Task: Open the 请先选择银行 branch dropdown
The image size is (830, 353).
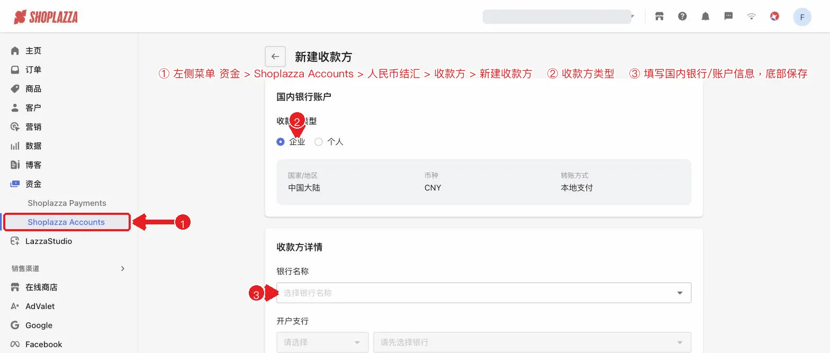Action: tap(532, 342)
